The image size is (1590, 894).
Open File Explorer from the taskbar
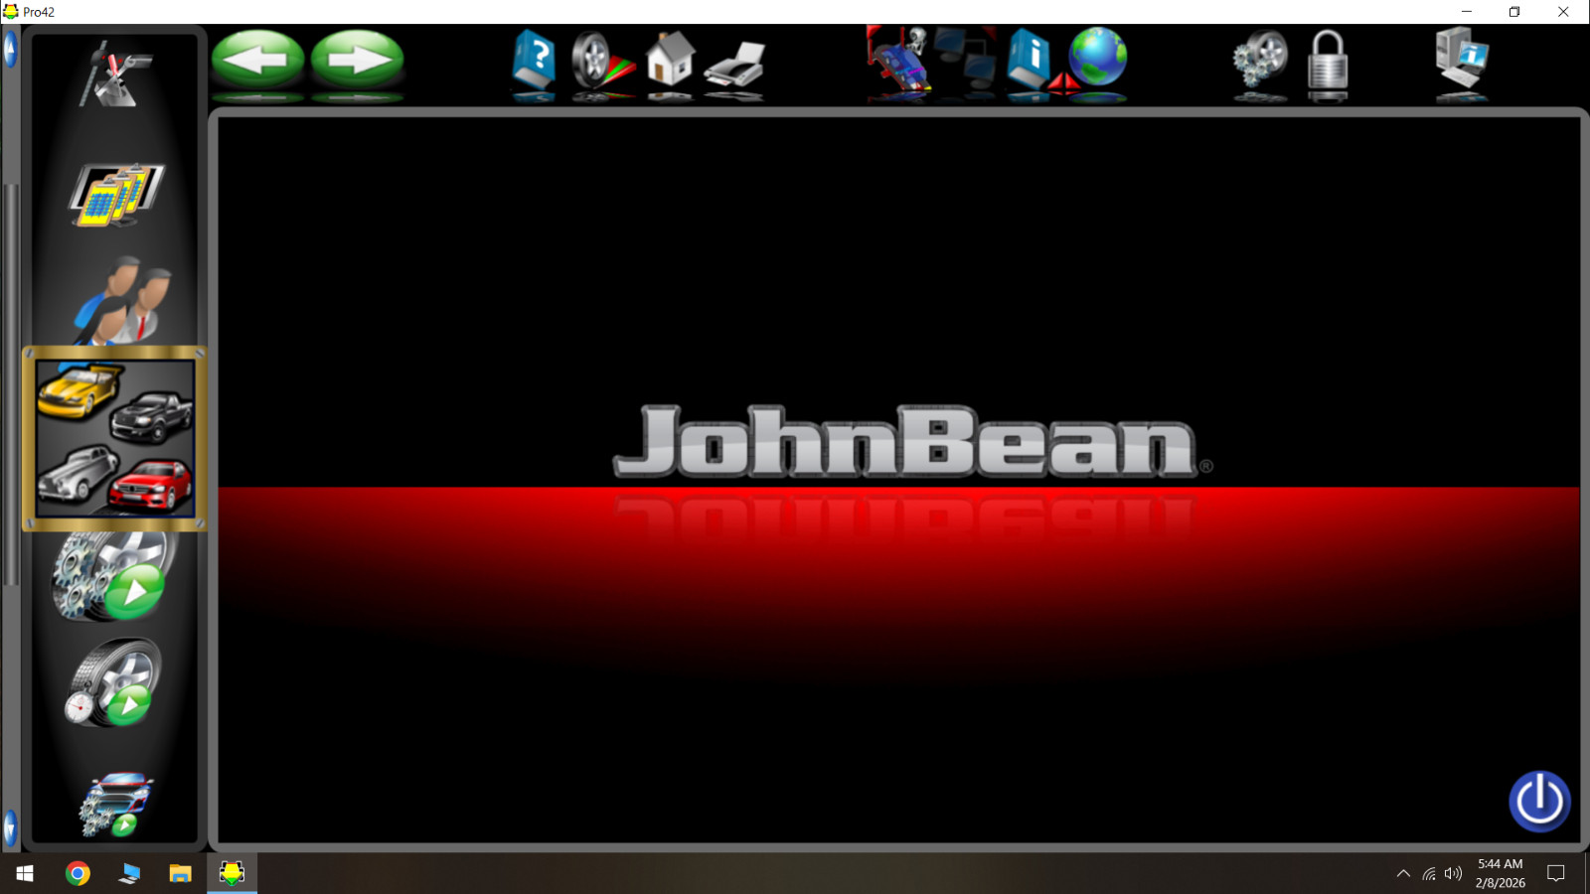tap(180, 873)
